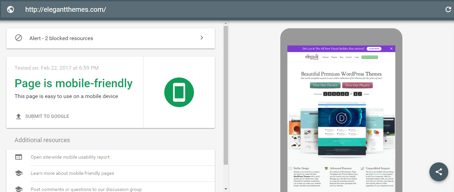The height and width of the screenshot is (192, 454).
Task: Click the scrollbar up arrow
Action: pos(226,23)
